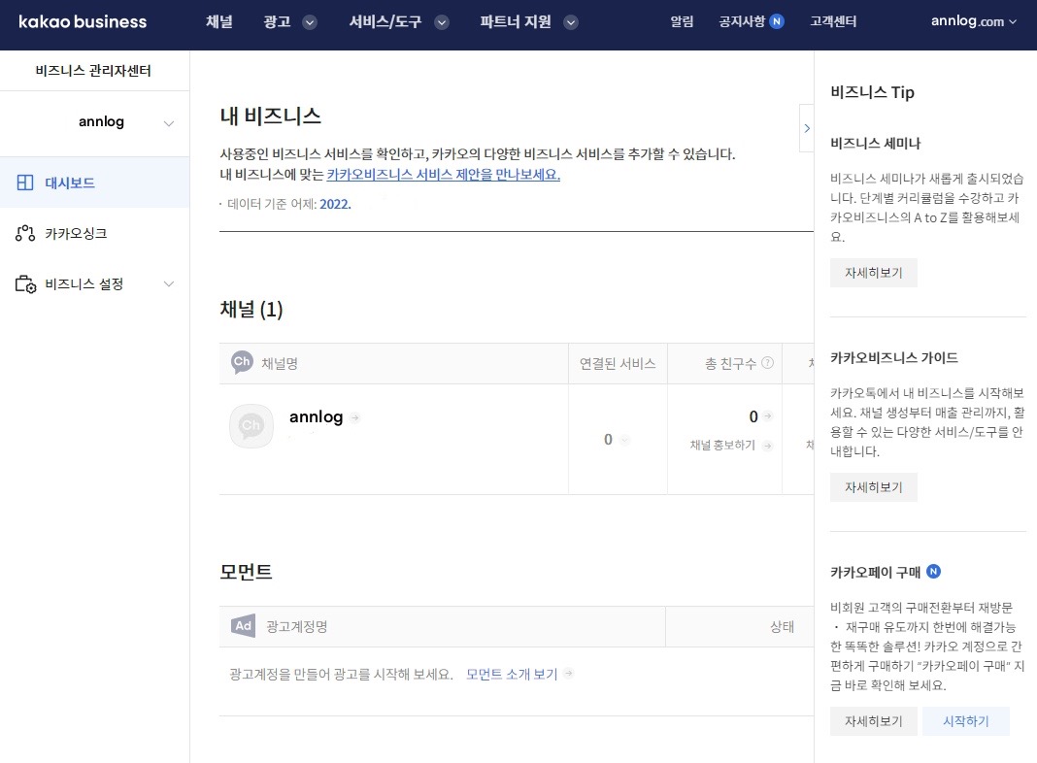Select 비즈니스 설정 in the sidebar
The image size is (1037, 763).
[x=94, y=284]
